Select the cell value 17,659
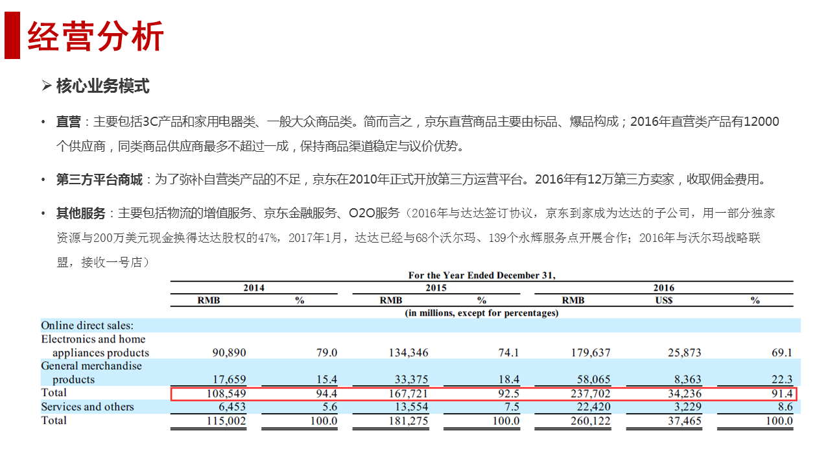This screenshot has width=830, height=467. 229,379
